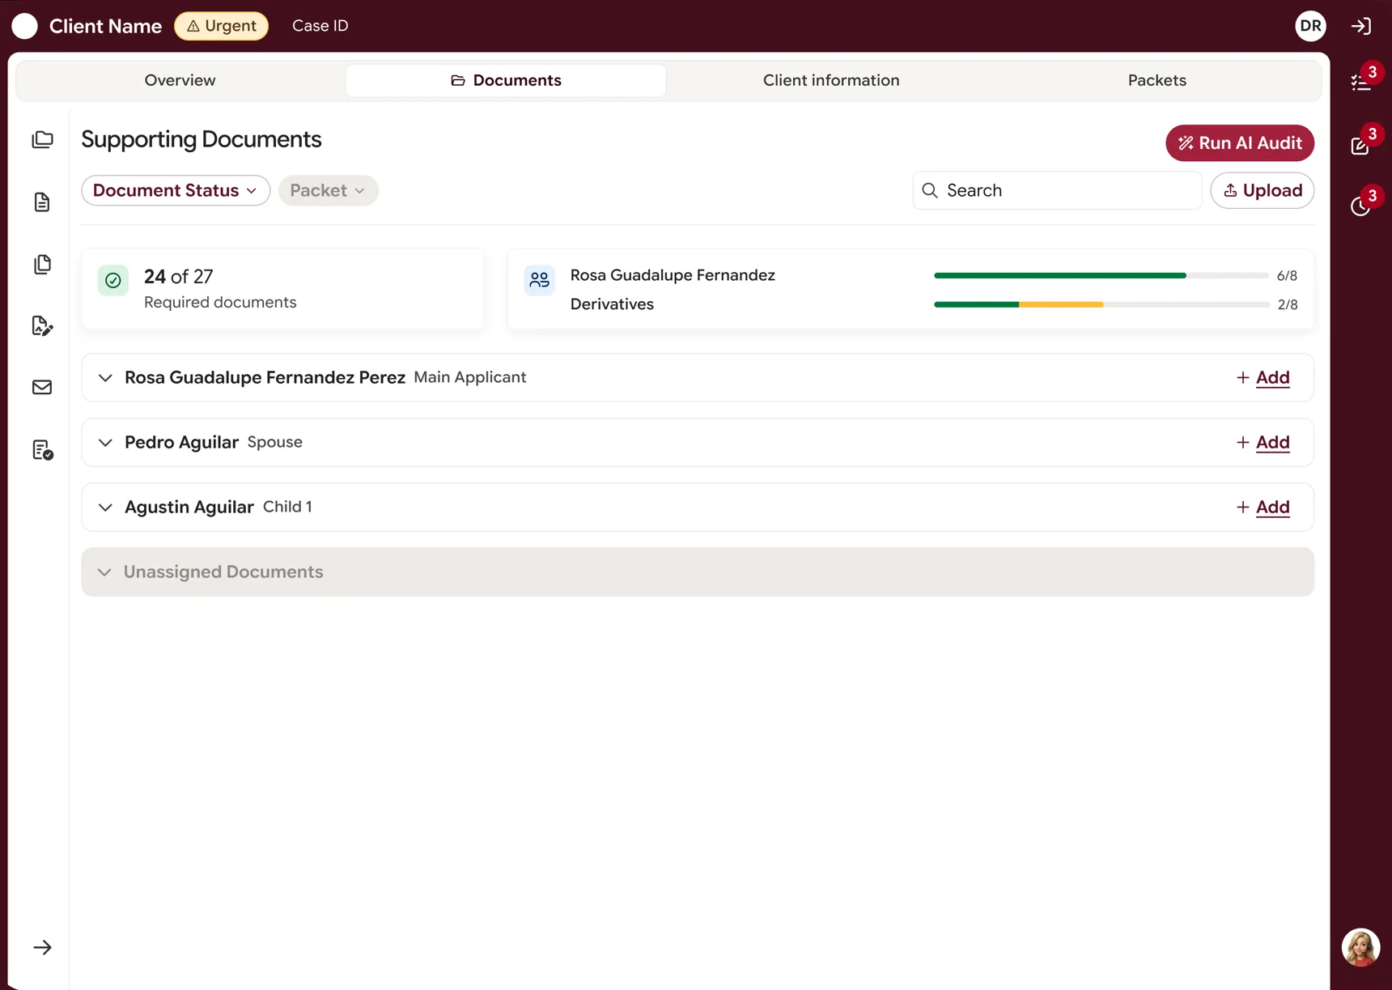Switch to the Overview tab

(180, 80)
